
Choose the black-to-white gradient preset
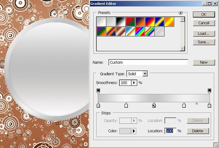click(x=121, y=22)
